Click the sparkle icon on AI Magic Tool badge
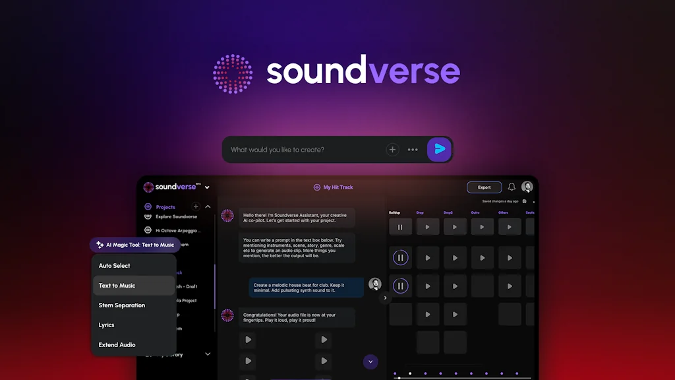675x380 pixels. click(100, 244)
